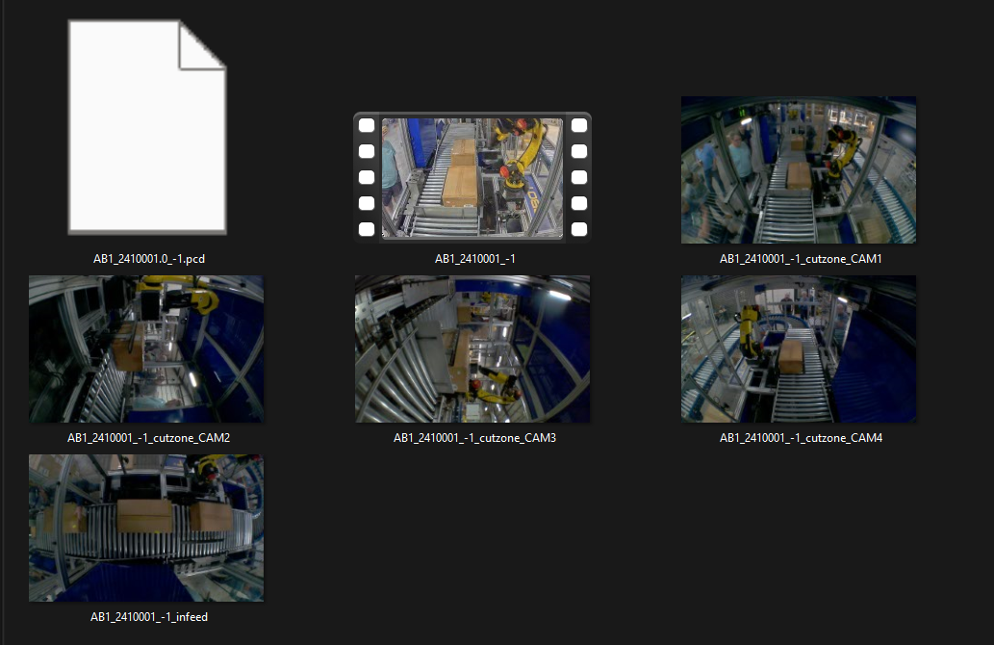Screen dimensions: 994x645
Task: Click the right film strip of the video icon
Action: pos(578,177)
